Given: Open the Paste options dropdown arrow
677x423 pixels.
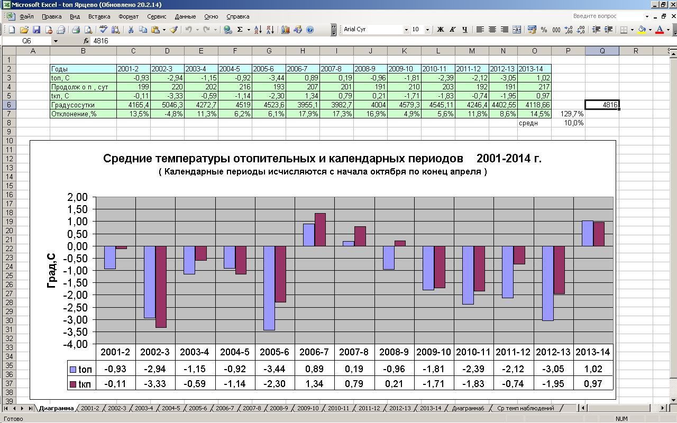Looking at the screenshot, I should point(164,30).
